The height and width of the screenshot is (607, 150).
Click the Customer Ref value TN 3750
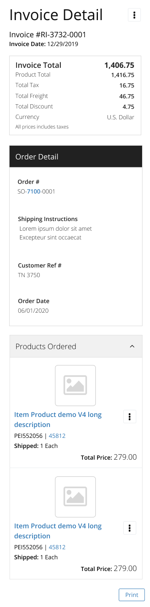point(29,275)
